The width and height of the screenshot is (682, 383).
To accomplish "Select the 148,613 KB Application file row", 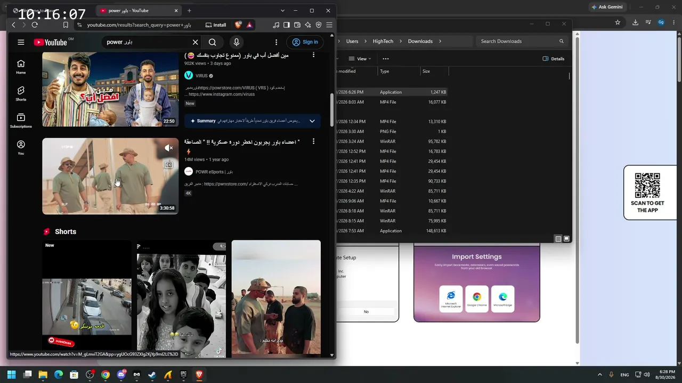I will coord(392,231).
